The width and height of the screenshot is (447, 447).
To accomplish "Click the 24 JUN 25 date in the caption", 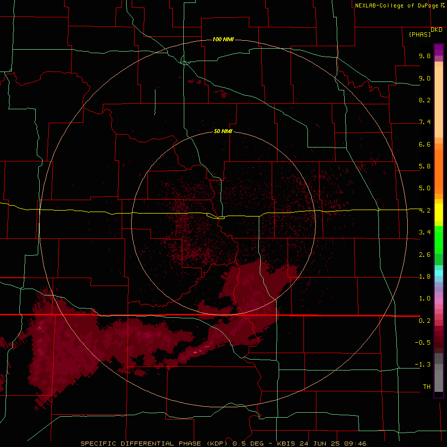I will pyautogui.click(x=320, y=444).
